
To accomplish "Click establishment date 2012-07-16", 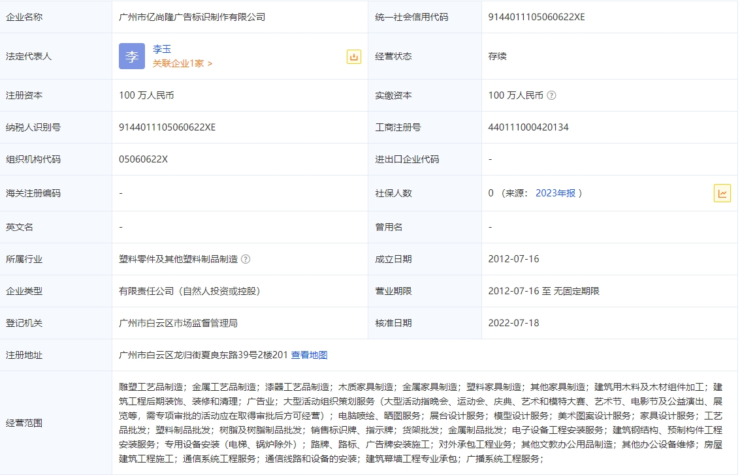I will (x=513, y=259).
